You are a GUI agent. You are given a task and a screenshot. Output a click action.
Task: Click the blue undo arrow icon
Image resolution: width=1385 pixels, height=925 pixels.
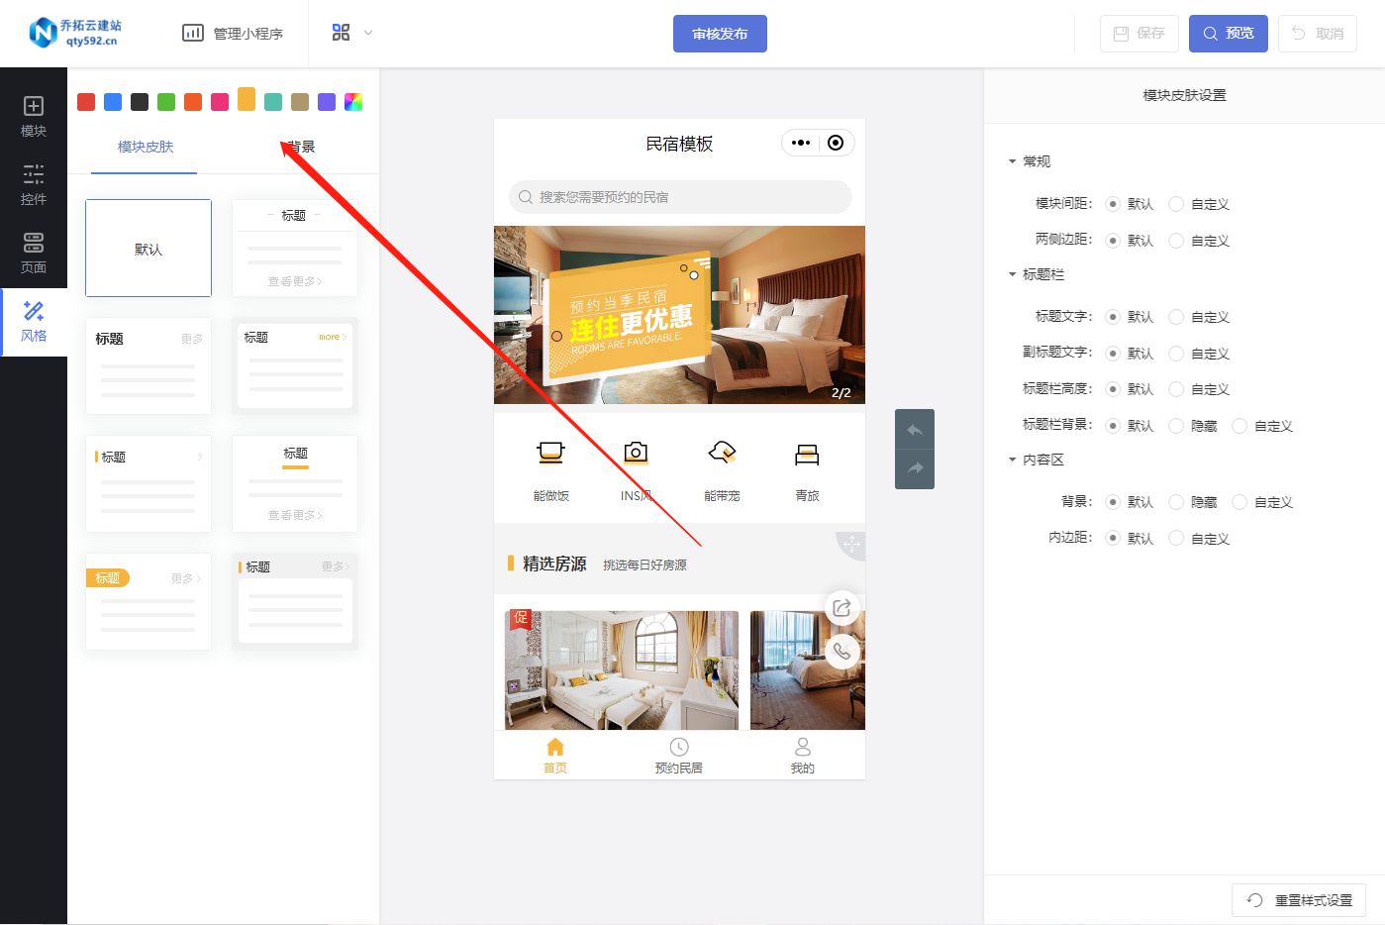click(914, 429)
